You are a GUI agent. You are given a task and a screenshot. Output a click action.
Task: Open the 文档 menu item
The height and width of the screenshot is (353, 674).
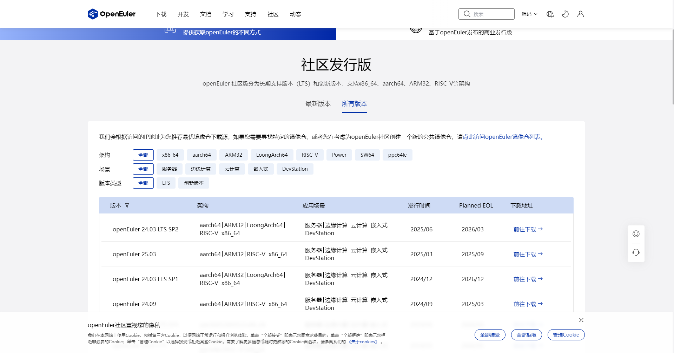pyautogui.click(x=206, y=14)
